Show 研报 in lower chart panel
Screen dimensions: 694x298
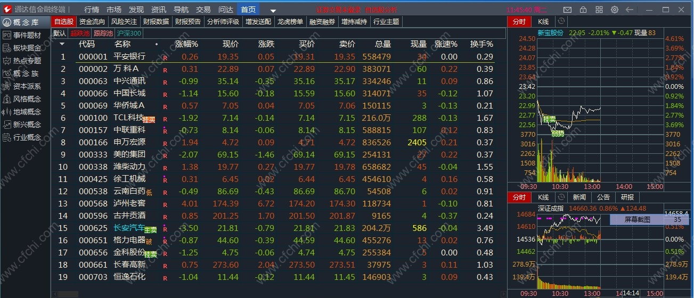[x=627, y=197]
